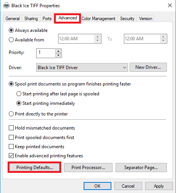This screenshot has height=193, width=176.
Task: Open the Security tab
Action: [127, 19]
